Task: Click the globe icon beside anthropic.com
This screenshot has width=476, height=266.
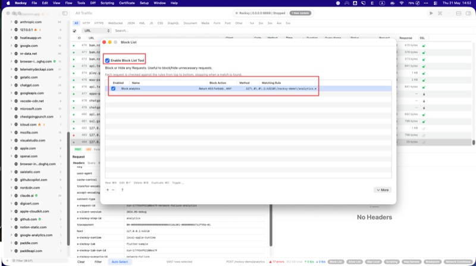Action: pos(16,22)
